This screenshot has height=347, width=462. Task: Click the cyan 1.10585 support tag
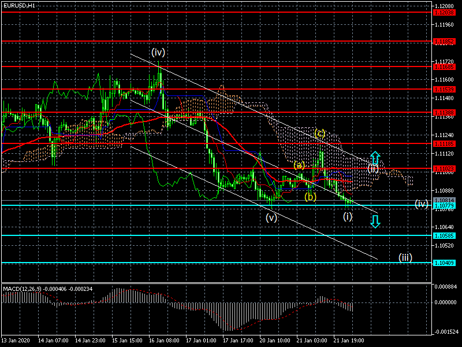444,235
